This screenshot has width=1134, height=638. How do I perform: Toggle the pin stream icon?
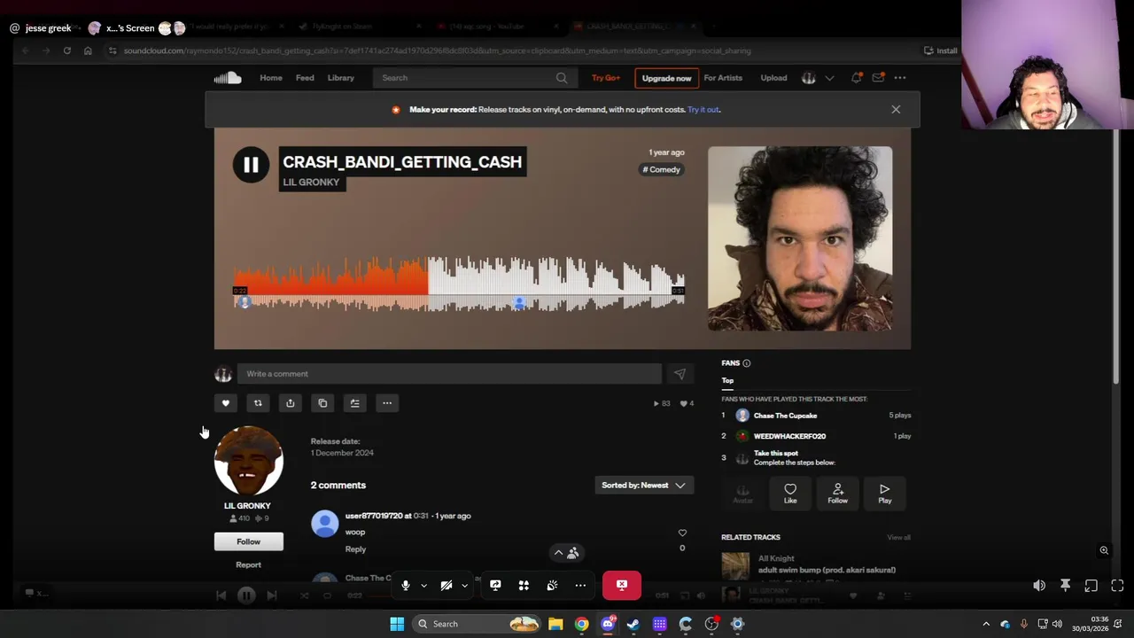pyautogui.click(x=1066, y=586)
